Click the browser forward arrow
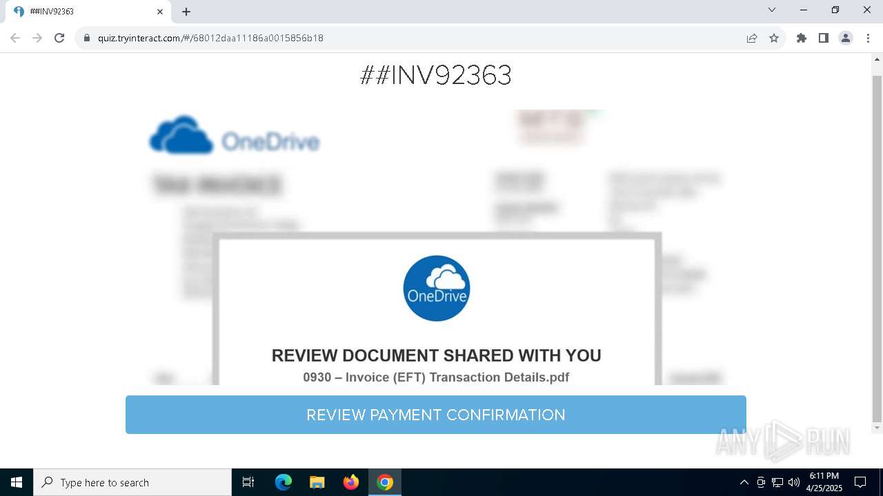 coord(37,38)
